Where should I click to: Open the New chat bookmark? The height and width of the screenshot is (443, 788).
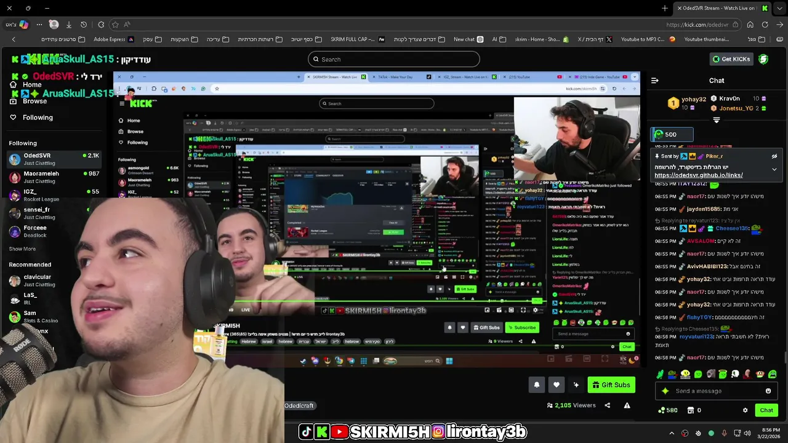[468, 39]
